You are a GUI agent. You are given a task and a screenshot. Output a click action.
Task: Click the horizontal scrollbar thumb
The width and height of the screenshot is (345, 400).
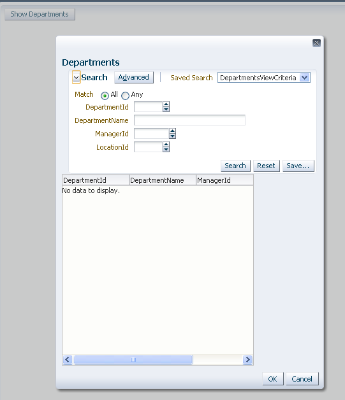133,360
